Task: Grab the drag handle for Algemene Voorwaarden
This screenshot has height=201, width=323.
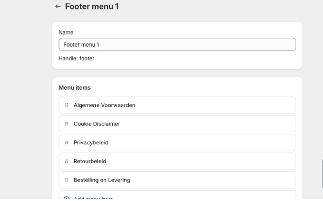Action: pos(66,105)
